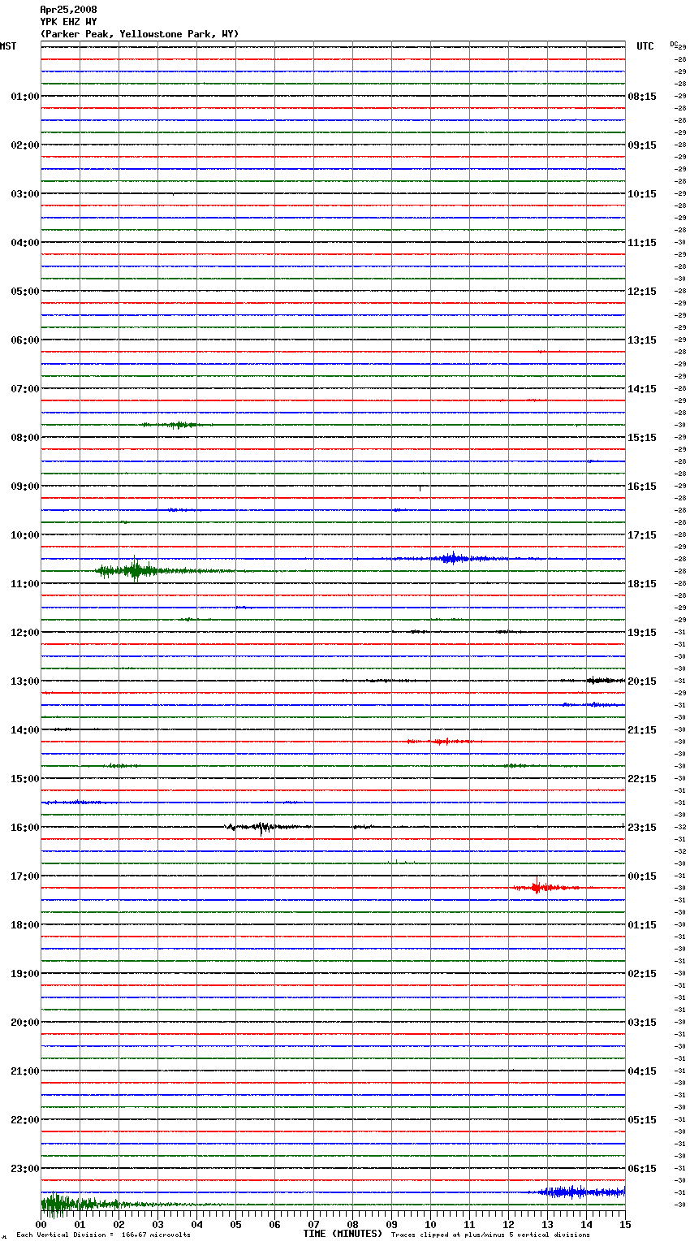Click the 18:15 UTC time label
This screenshot has height=1246, width=690.
(x=642, y=584)
